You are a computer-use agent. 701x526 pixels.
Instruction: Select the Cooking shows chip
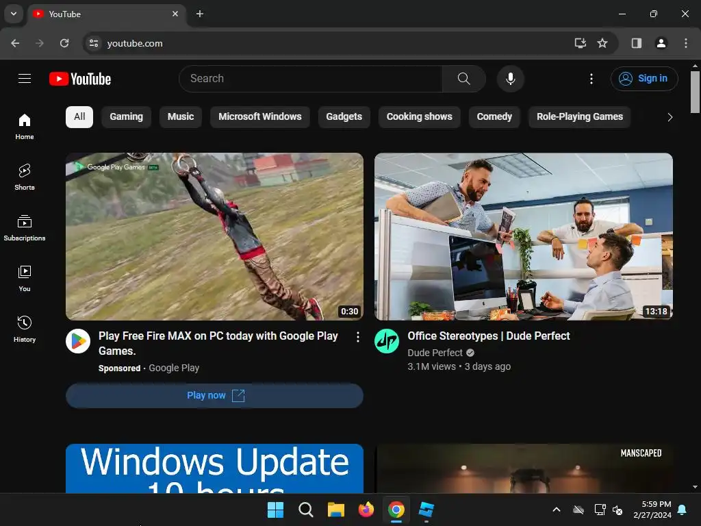pos(420,116)
